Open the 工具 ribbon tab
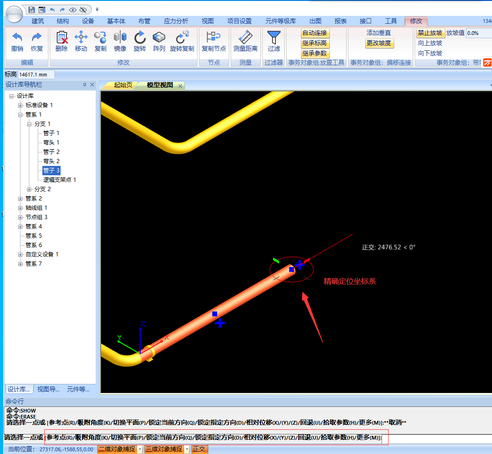This screenshot has height=454, width=492. (x=391, y=21)
